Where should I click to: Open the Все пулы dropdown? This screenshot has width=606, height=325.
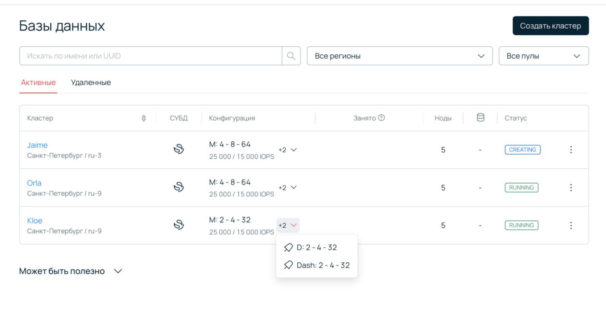tap(544, 56)
